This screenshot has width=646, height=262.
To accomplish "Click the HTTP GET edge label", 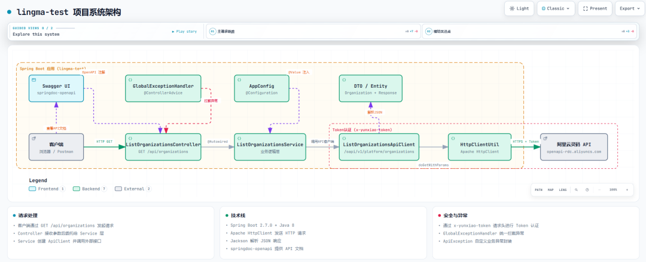I will pos(104,141).
